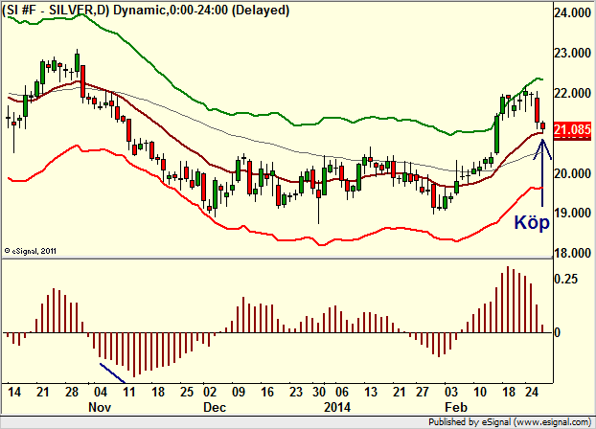The width and height of the screenshot is (596, 429).
Task: Click the 03 date label above Feb
Action: click(x=450, y=392)
